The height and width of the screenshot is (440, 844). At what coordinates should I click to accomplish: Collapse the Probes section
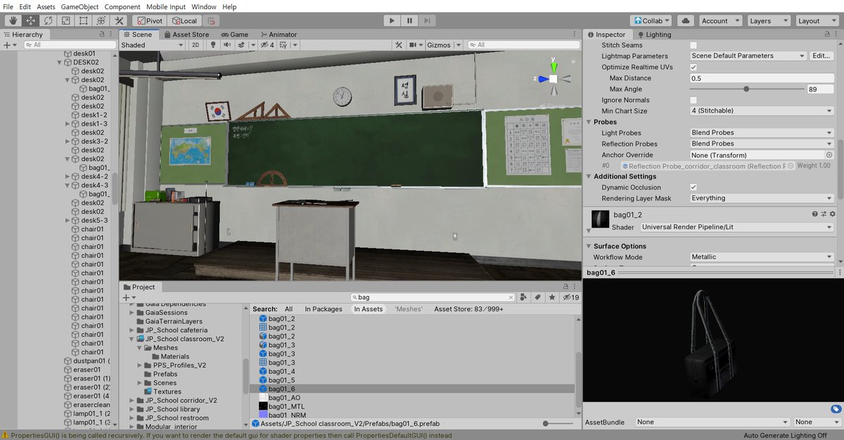point(589,122)
